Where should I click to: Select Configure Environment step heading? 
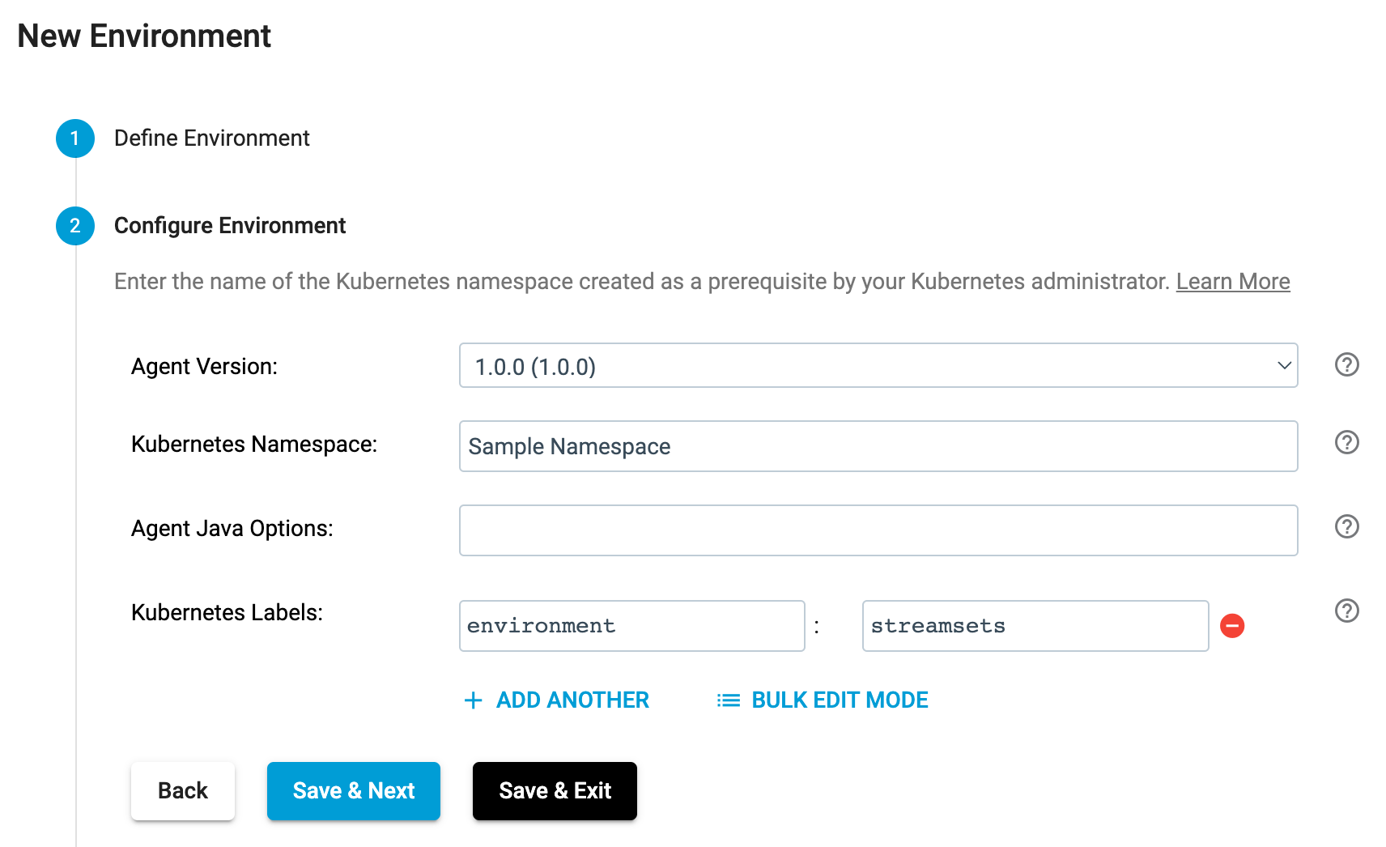(230, 226)
